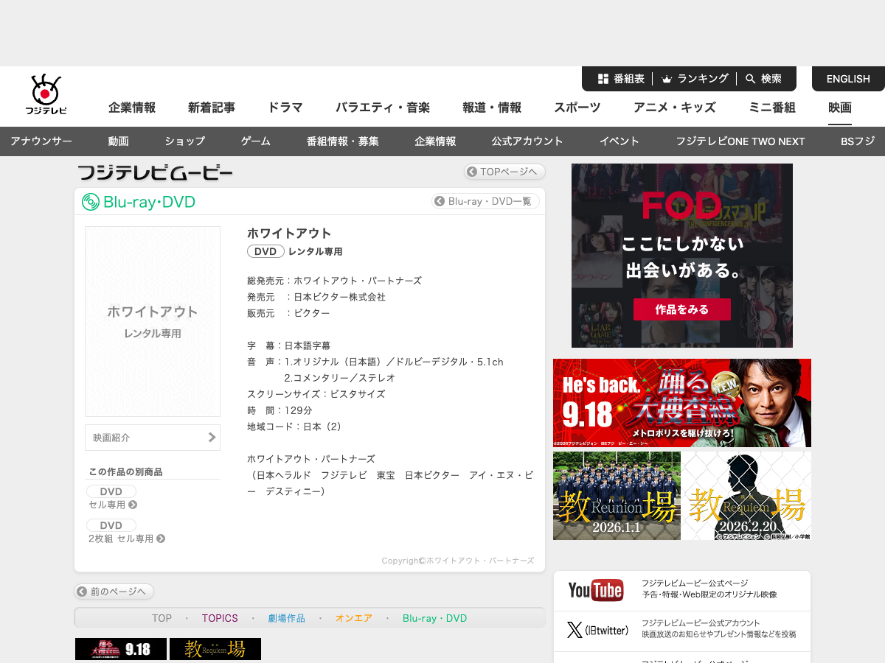Click the small 教場 Requiem bottom banner
The height and width of the screenshot is (663, 885).
point(215,649)
